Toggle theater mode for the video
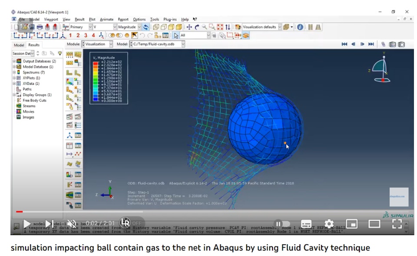The height and width of the screenshot is (256, 417). 374,224
